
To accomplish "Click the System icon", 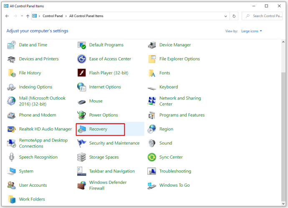I will [x=11, y=171].
